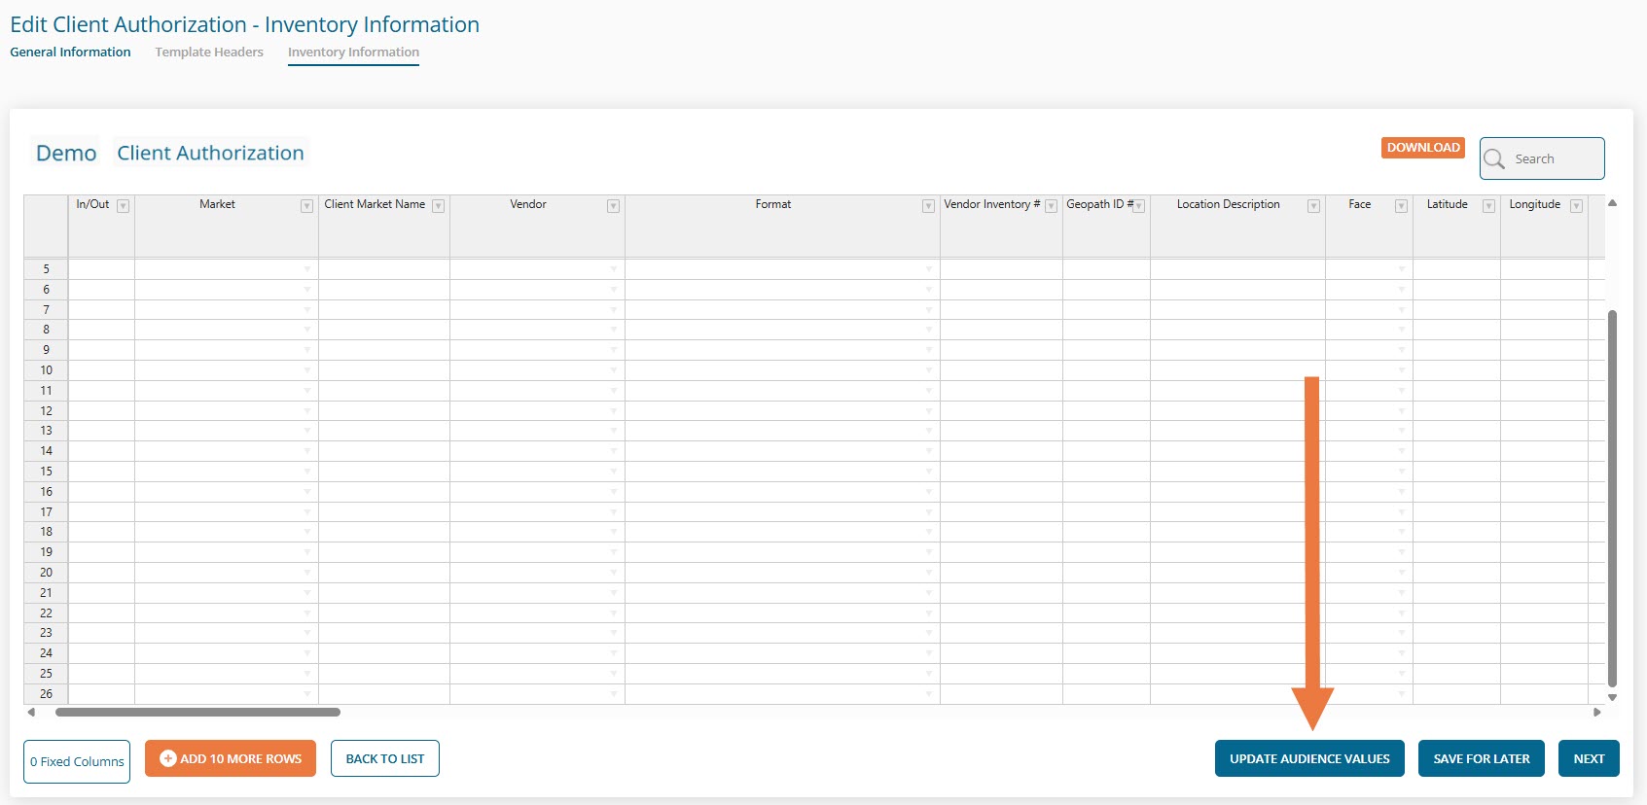Expand the Format dropdown in row 15
The image size is (1647, 805).
(x=929, y=472)
